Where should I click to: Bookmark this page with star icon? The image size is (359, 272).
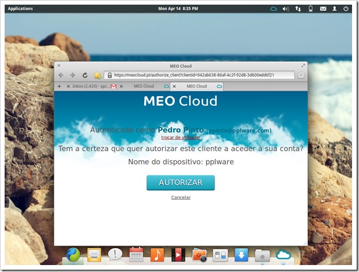pyautogui.click(x=97, y=75)
